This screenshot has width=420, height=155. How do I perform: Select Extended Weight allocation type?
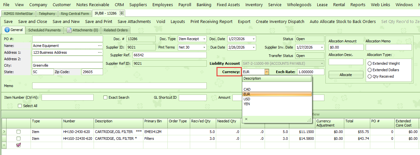(370, 63)
